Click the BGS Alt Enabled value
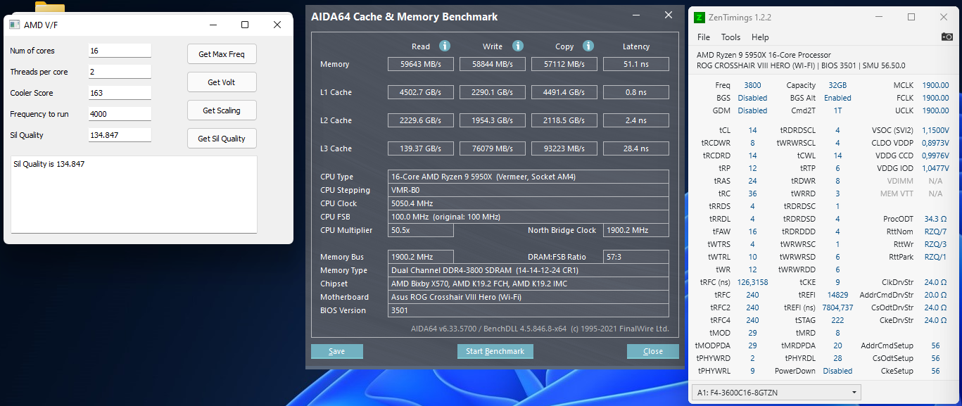The height and width of the screenshot is (406, 962). point(837,98)
